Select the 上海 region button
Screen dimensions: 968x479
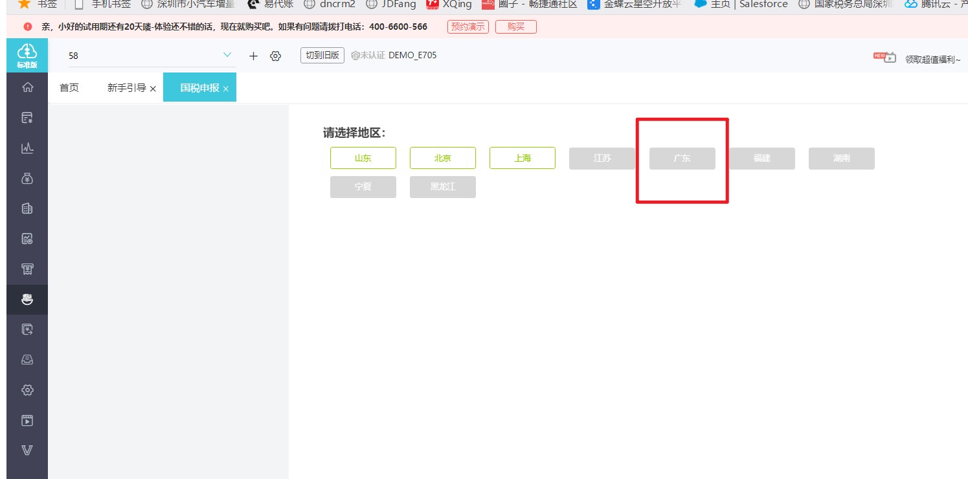point(523,158)
